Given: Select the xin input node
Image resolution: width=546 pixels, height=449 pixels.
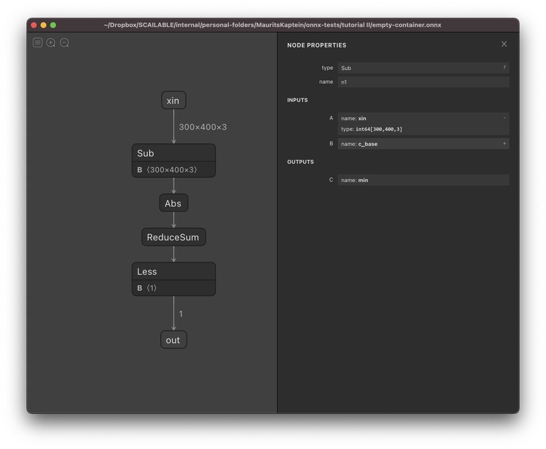Looking at the screenshot, I should pos(174,101).
